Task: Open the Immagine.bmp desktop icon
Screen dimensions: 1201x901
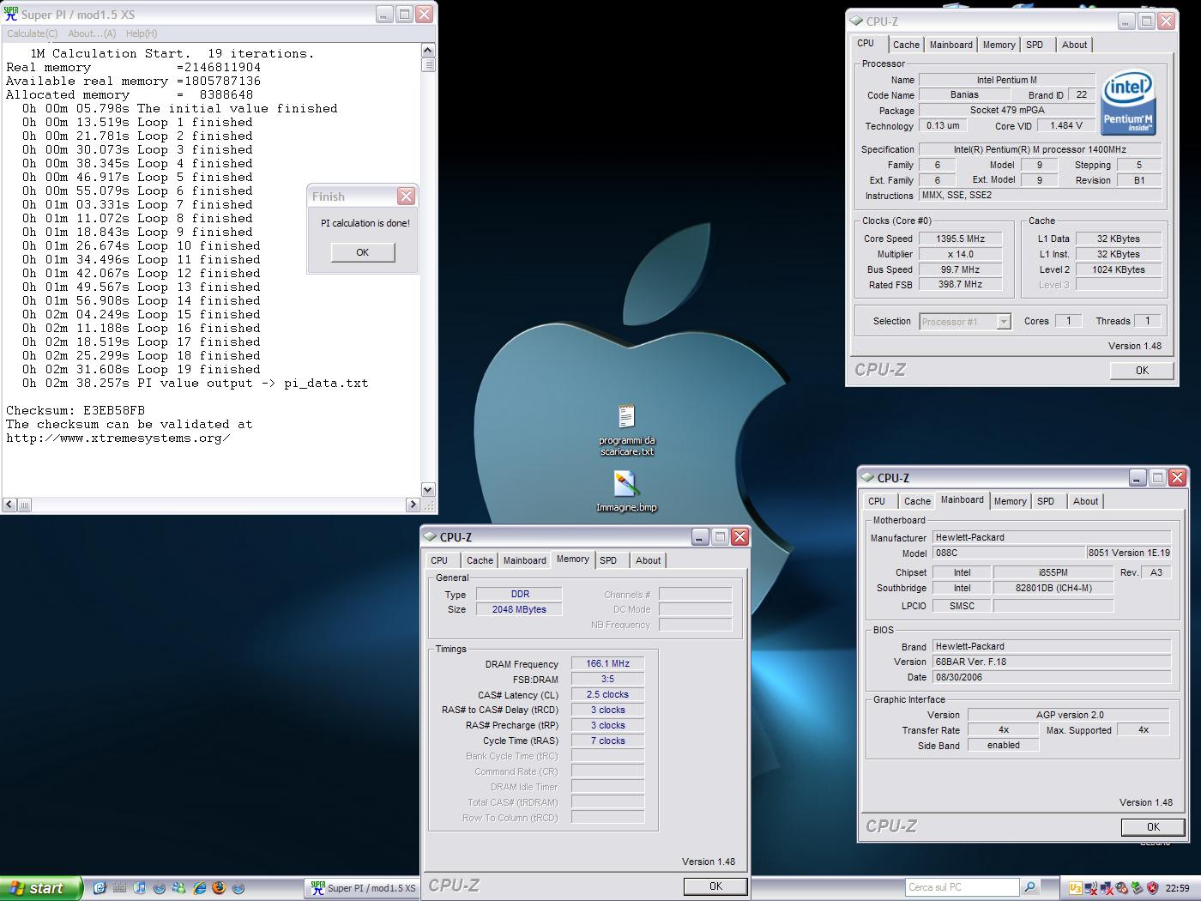Action: coord(626,492)
